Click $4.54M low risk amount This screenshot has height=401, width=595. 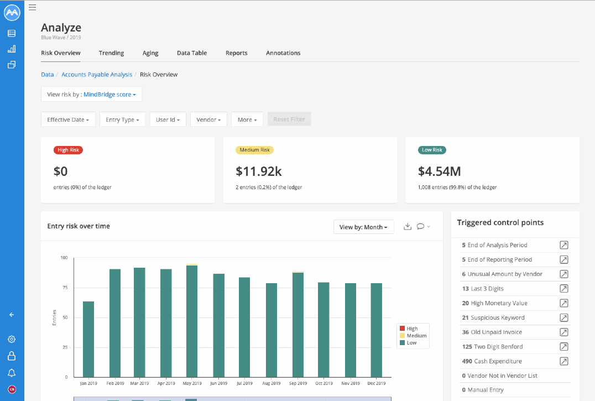coord(440,171)
